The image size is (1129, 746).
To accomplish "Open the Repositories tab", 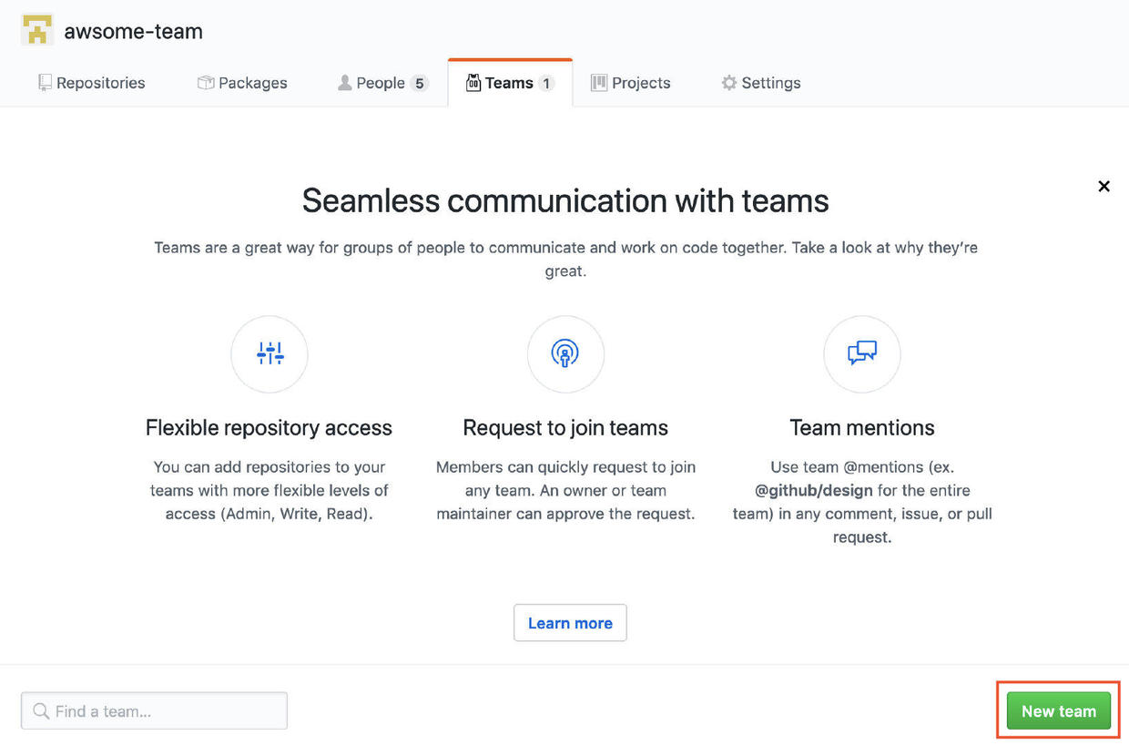I will 91,83.
